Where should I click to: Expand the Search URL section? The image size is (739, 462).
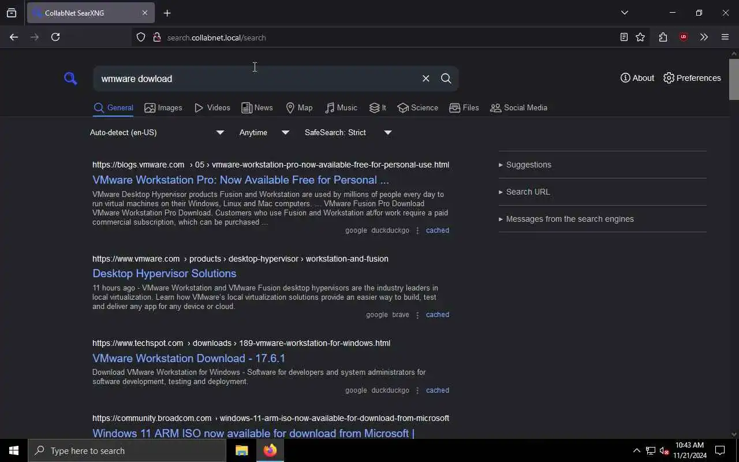[524, 192]
